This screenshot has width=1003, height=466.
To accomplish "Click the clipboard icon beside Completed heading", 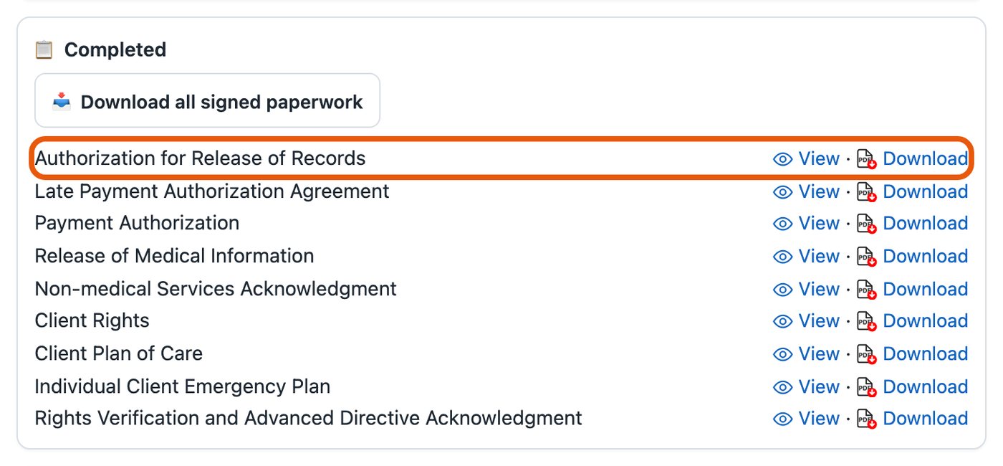I will (x=44, y=50).
